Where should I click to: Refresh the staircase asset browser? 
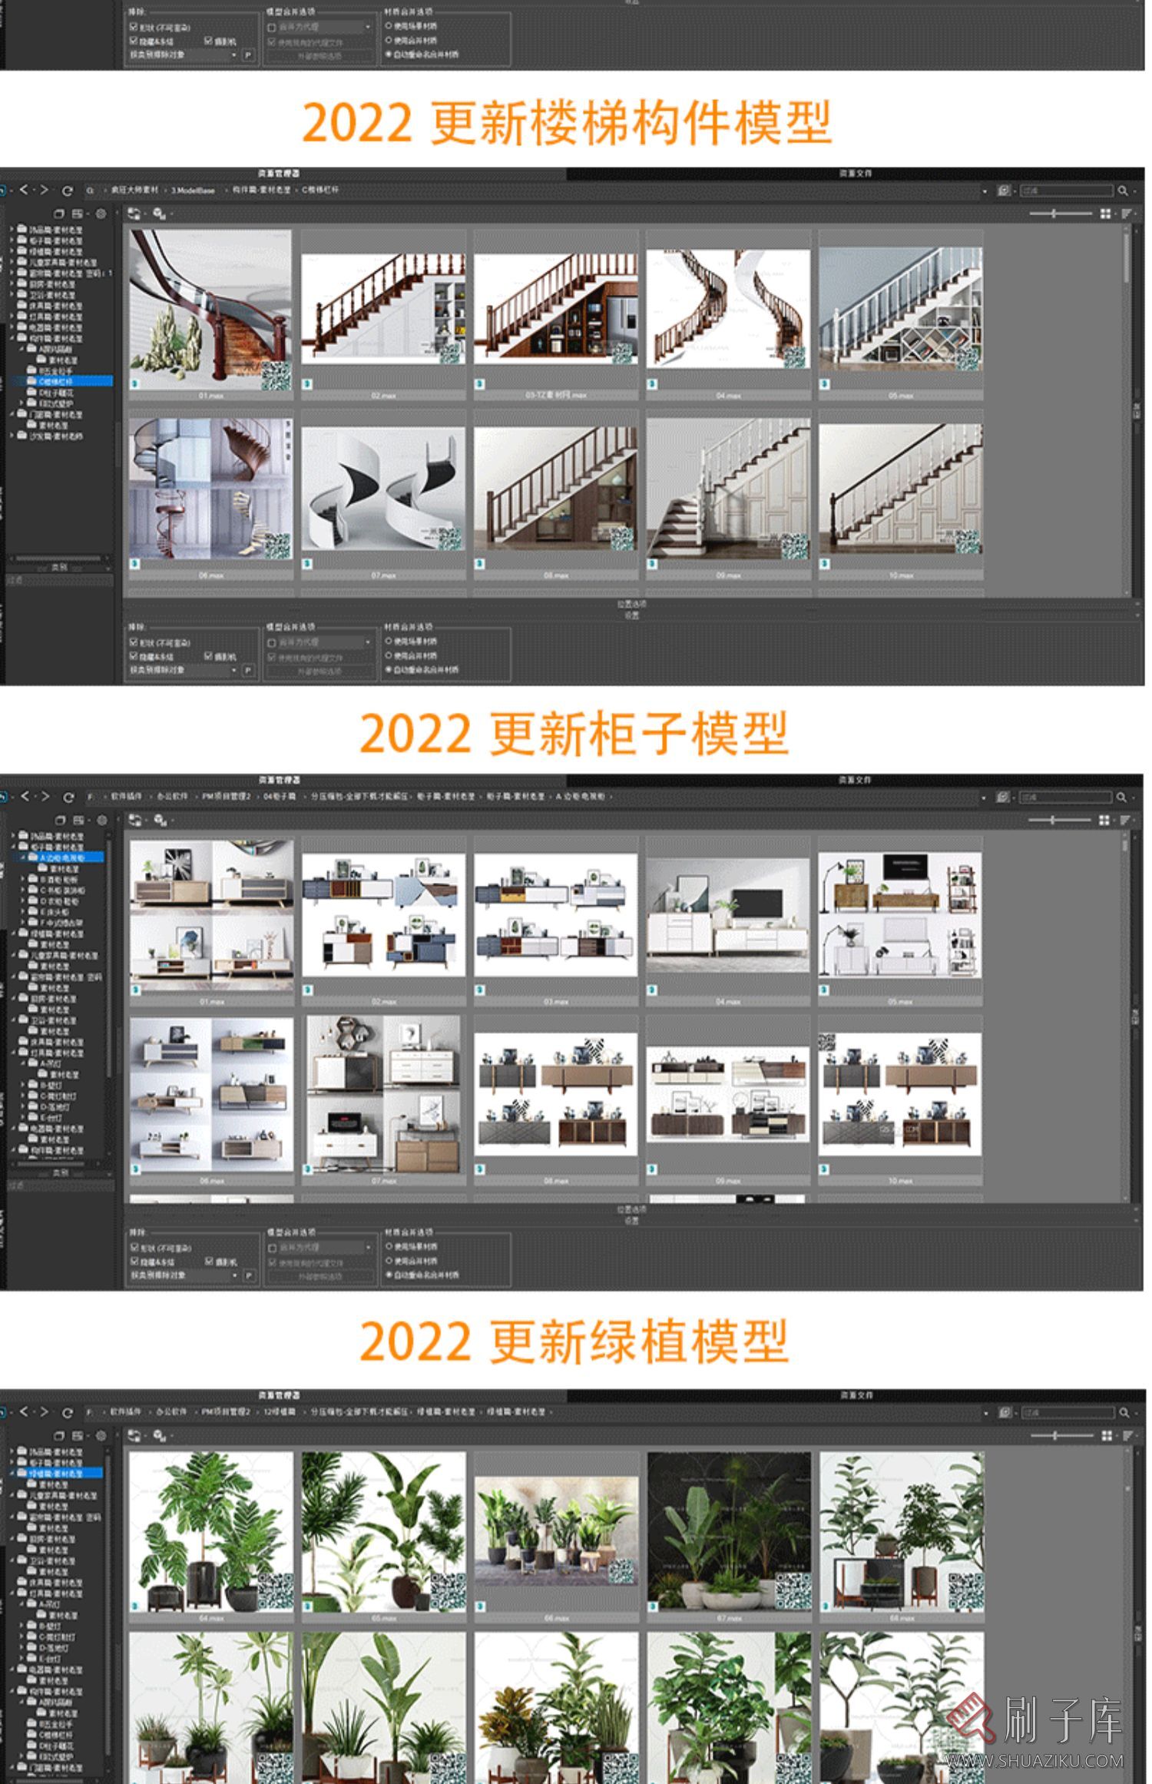coord(68,191)
